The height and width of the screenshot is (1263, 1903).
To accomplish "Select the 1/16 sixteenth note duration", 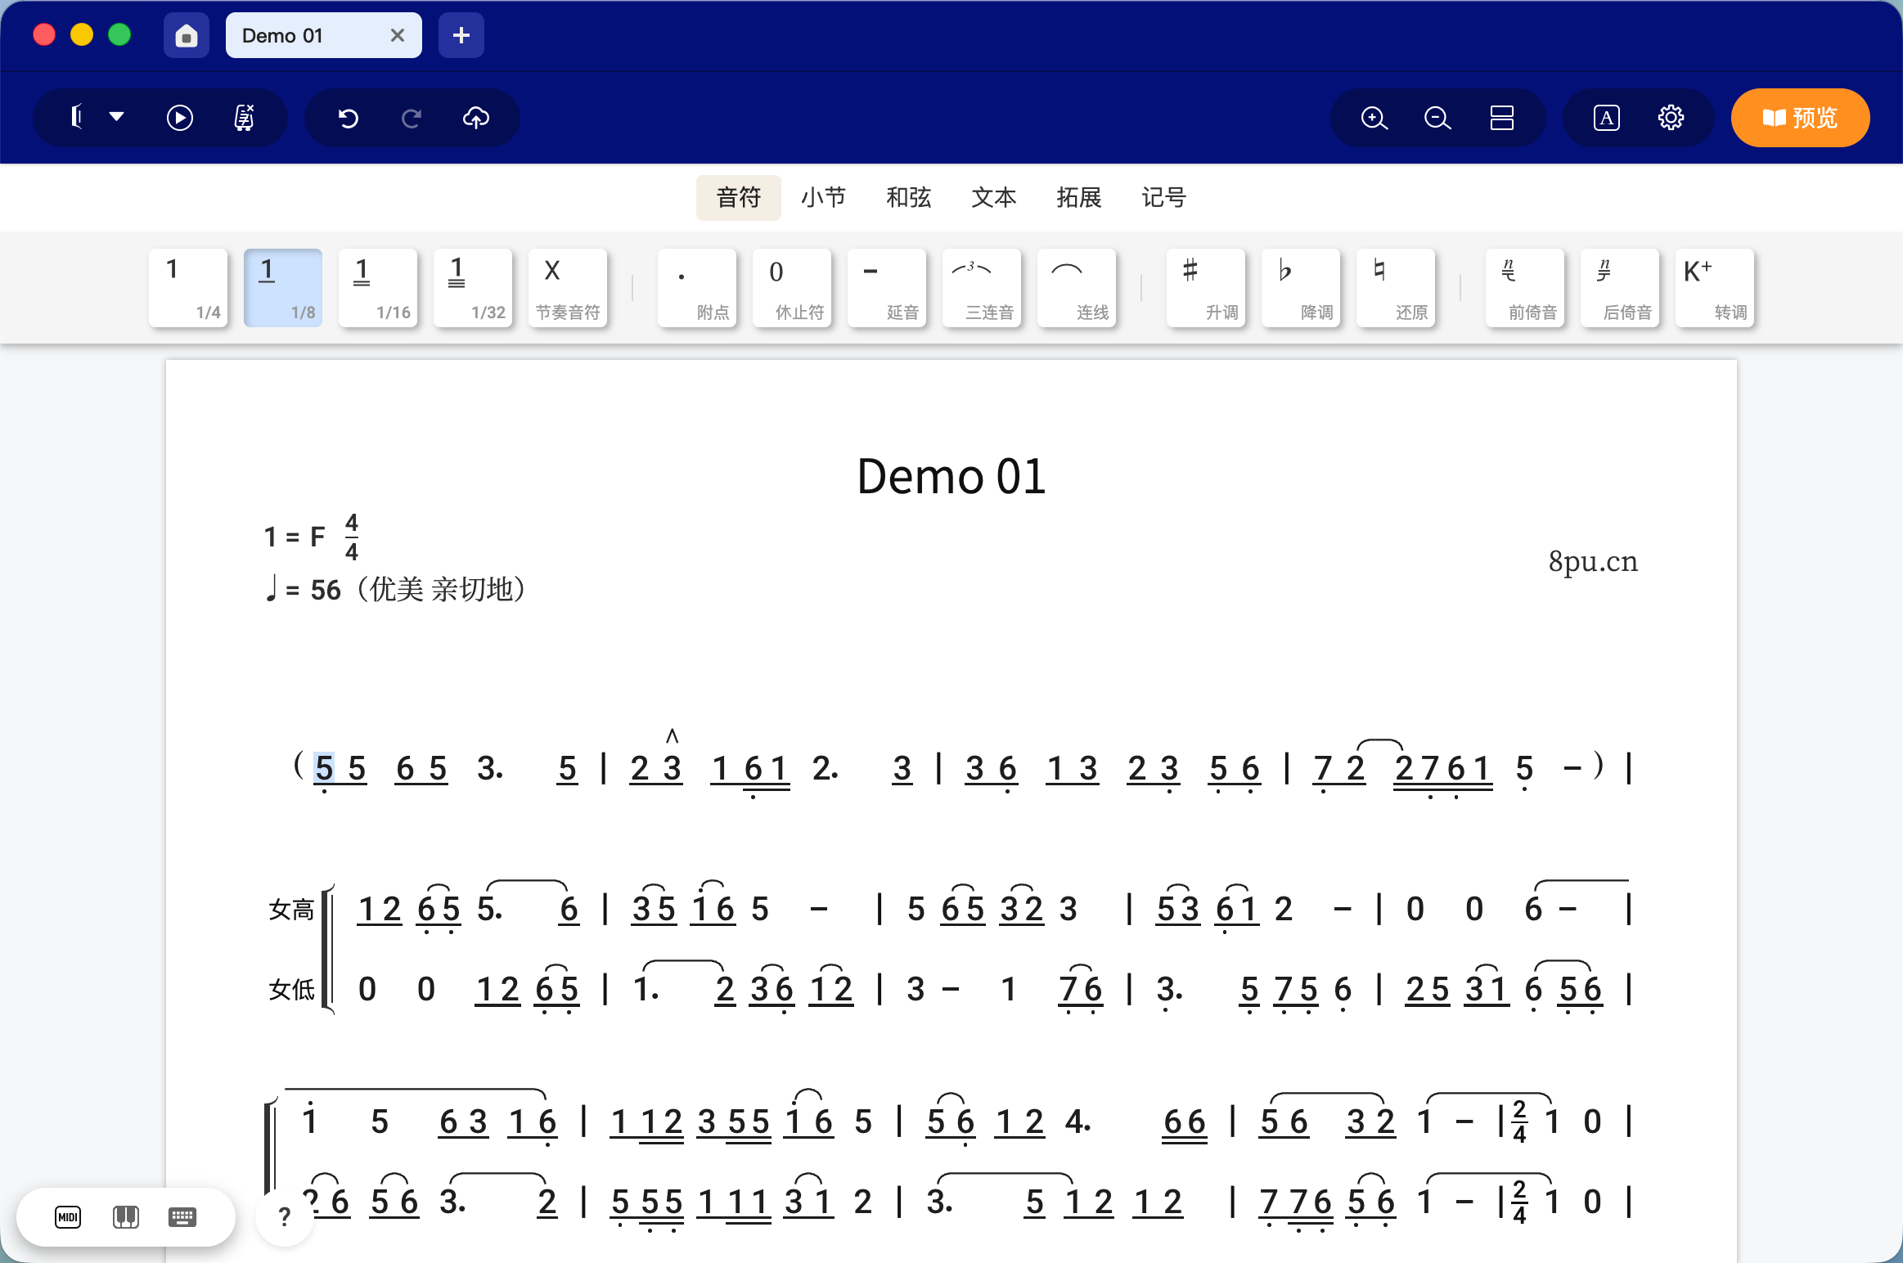I will coord(378,288).
